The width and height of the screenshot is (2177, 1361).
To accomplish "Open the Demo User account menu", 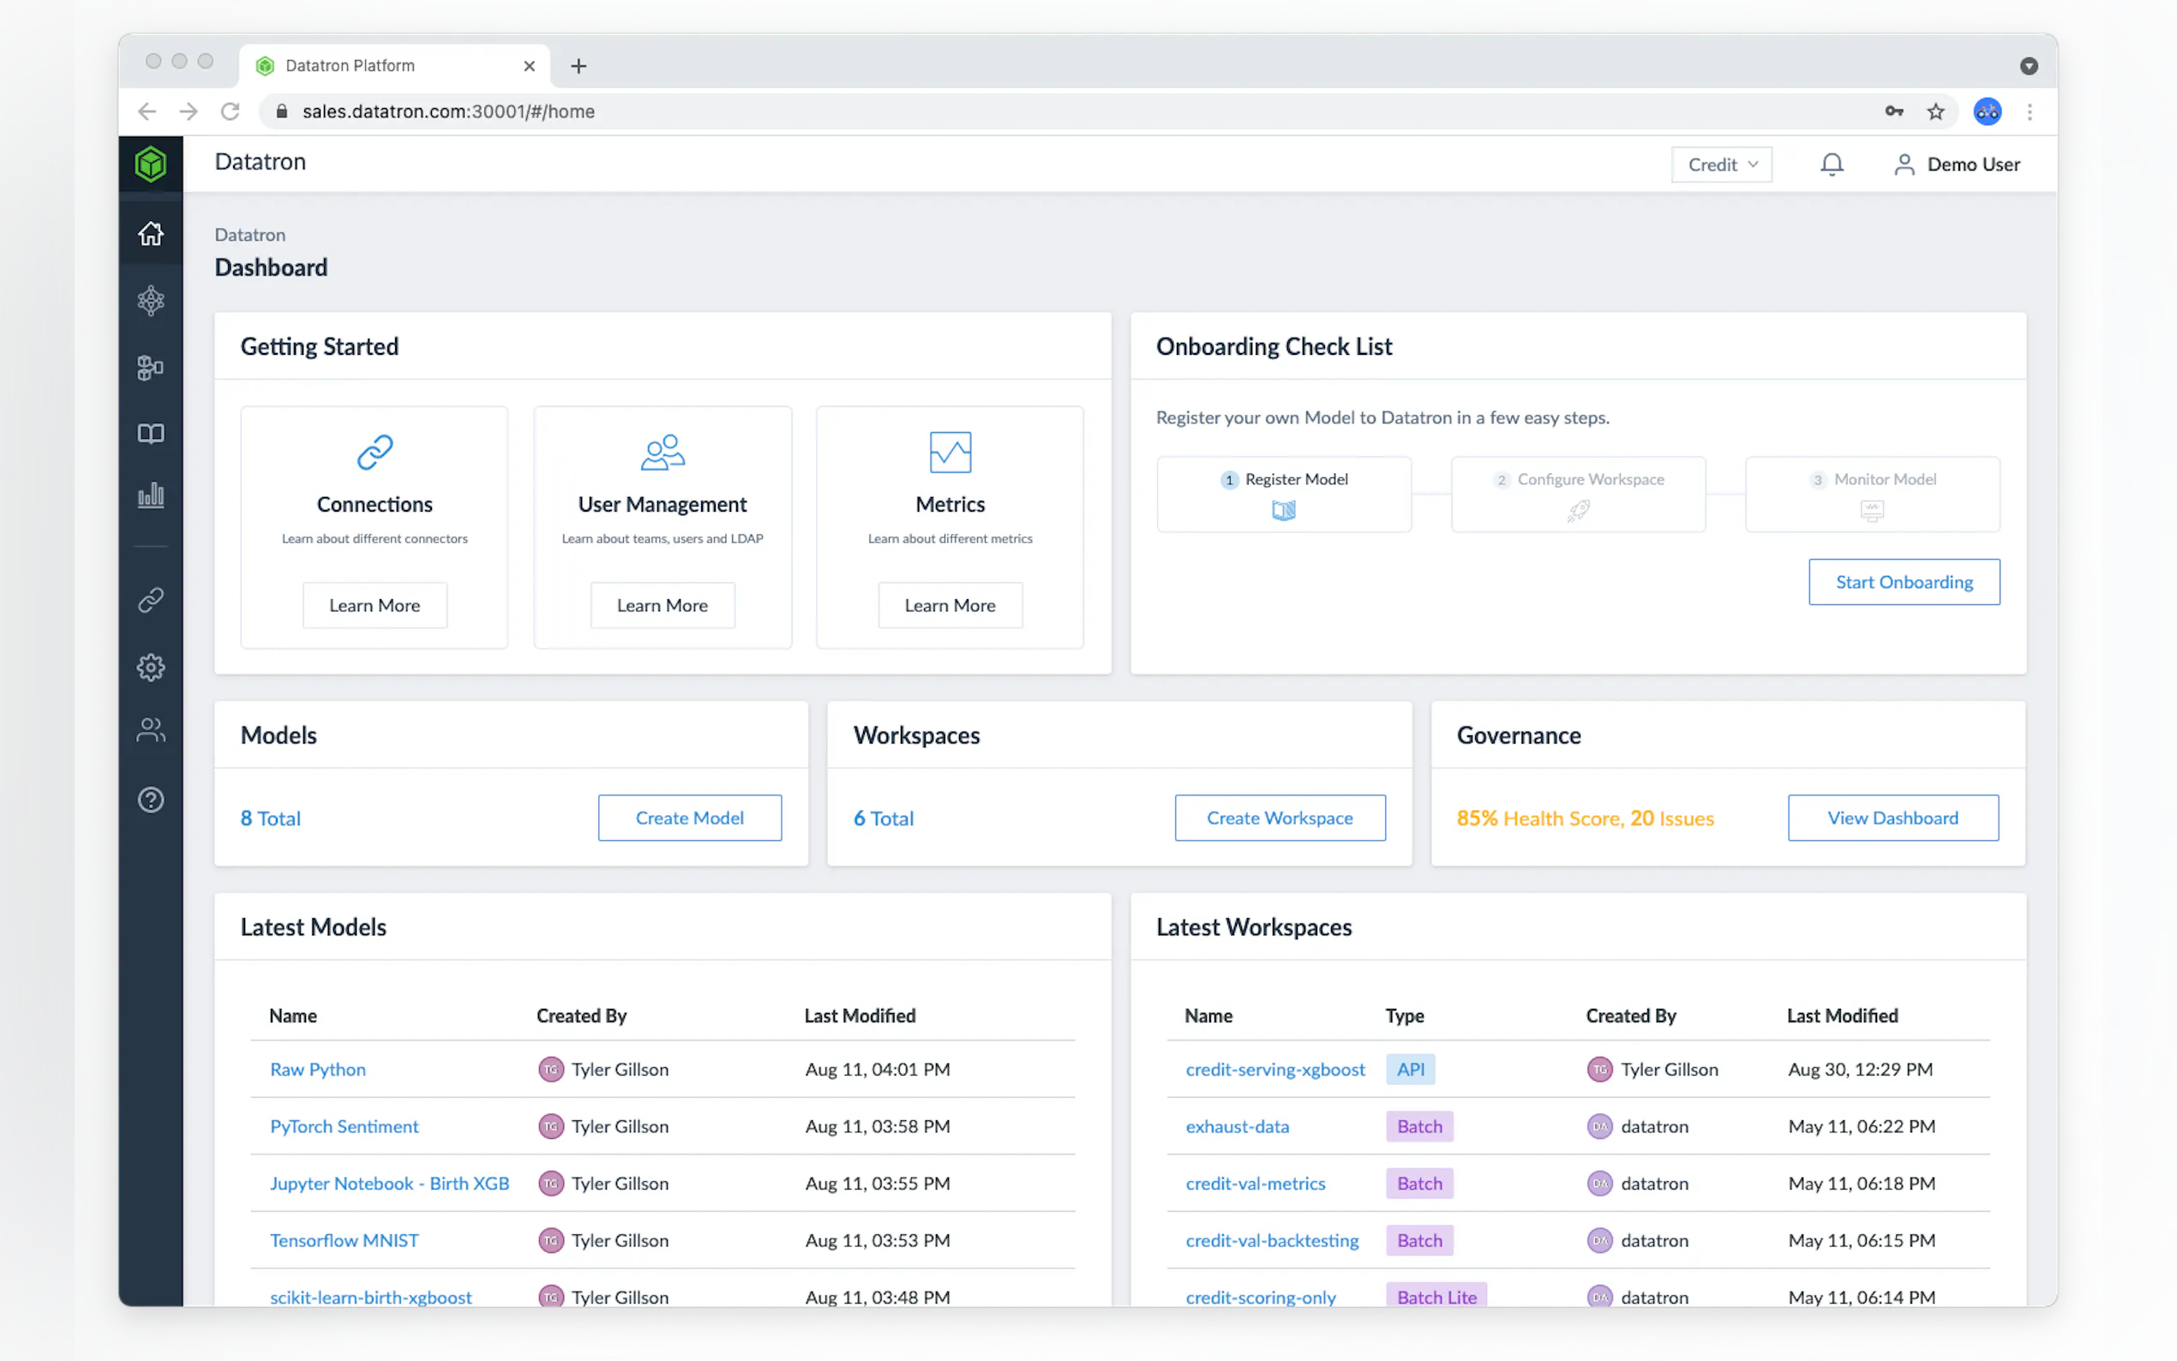I will (x=1957, y=165).
